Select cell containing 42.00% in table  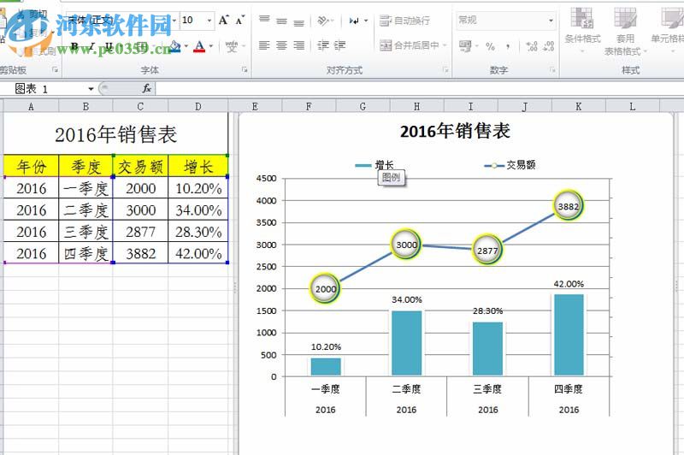click(198, 253)
